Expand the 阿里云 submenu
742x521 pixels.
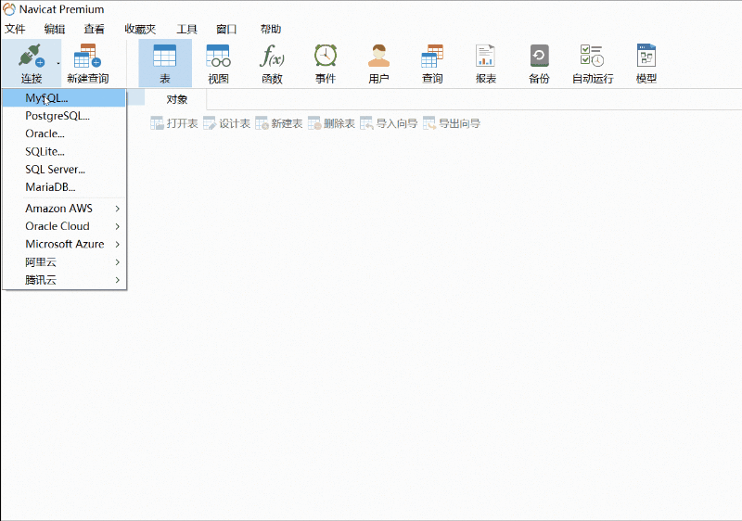click(64, 262)
